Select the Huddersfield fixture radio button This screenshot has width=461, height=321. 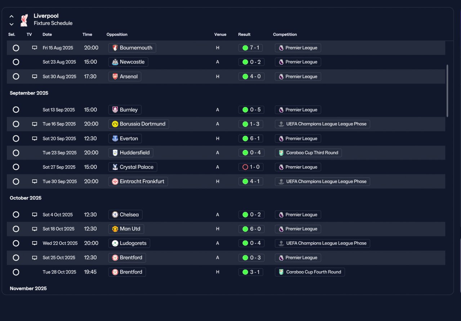coord(16,153)
